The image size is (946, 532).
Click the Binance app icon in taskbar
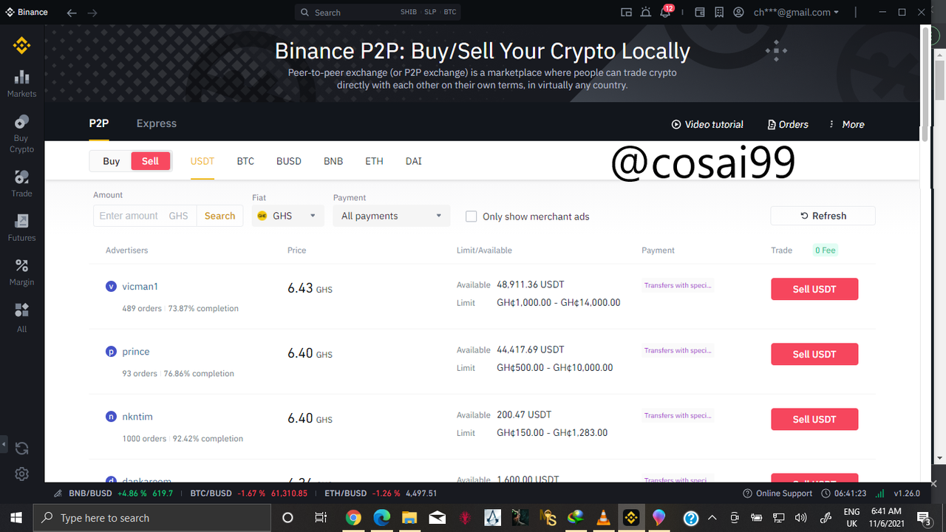pos(632,518)
